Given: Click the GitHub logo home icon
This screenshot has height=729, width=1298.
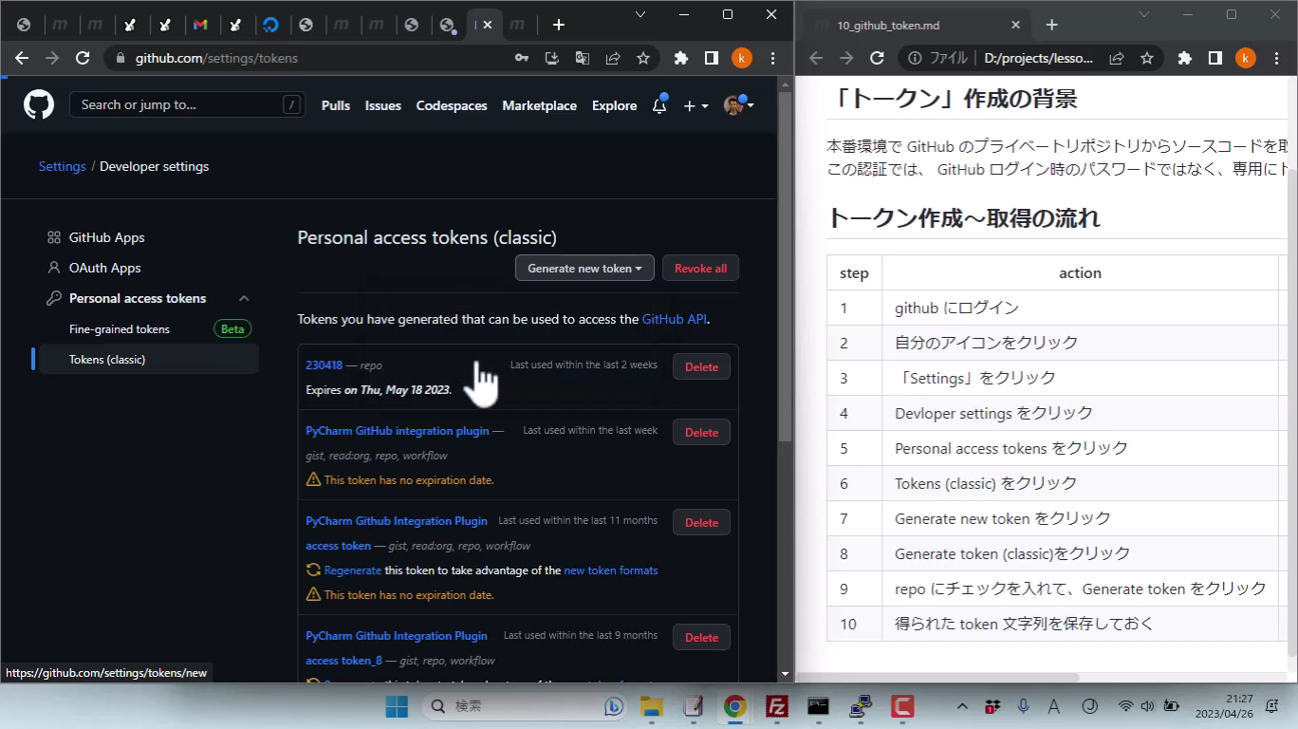Looking at the screenshot, I should tap(39, 104).
